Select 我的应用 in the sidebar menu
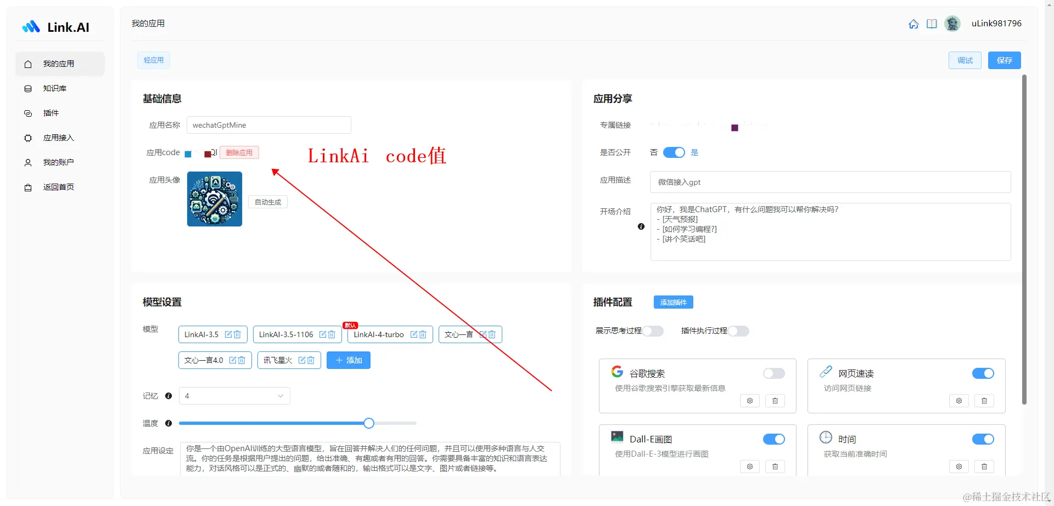This screenshot has width=1054, height=506. tap(59, 64)
